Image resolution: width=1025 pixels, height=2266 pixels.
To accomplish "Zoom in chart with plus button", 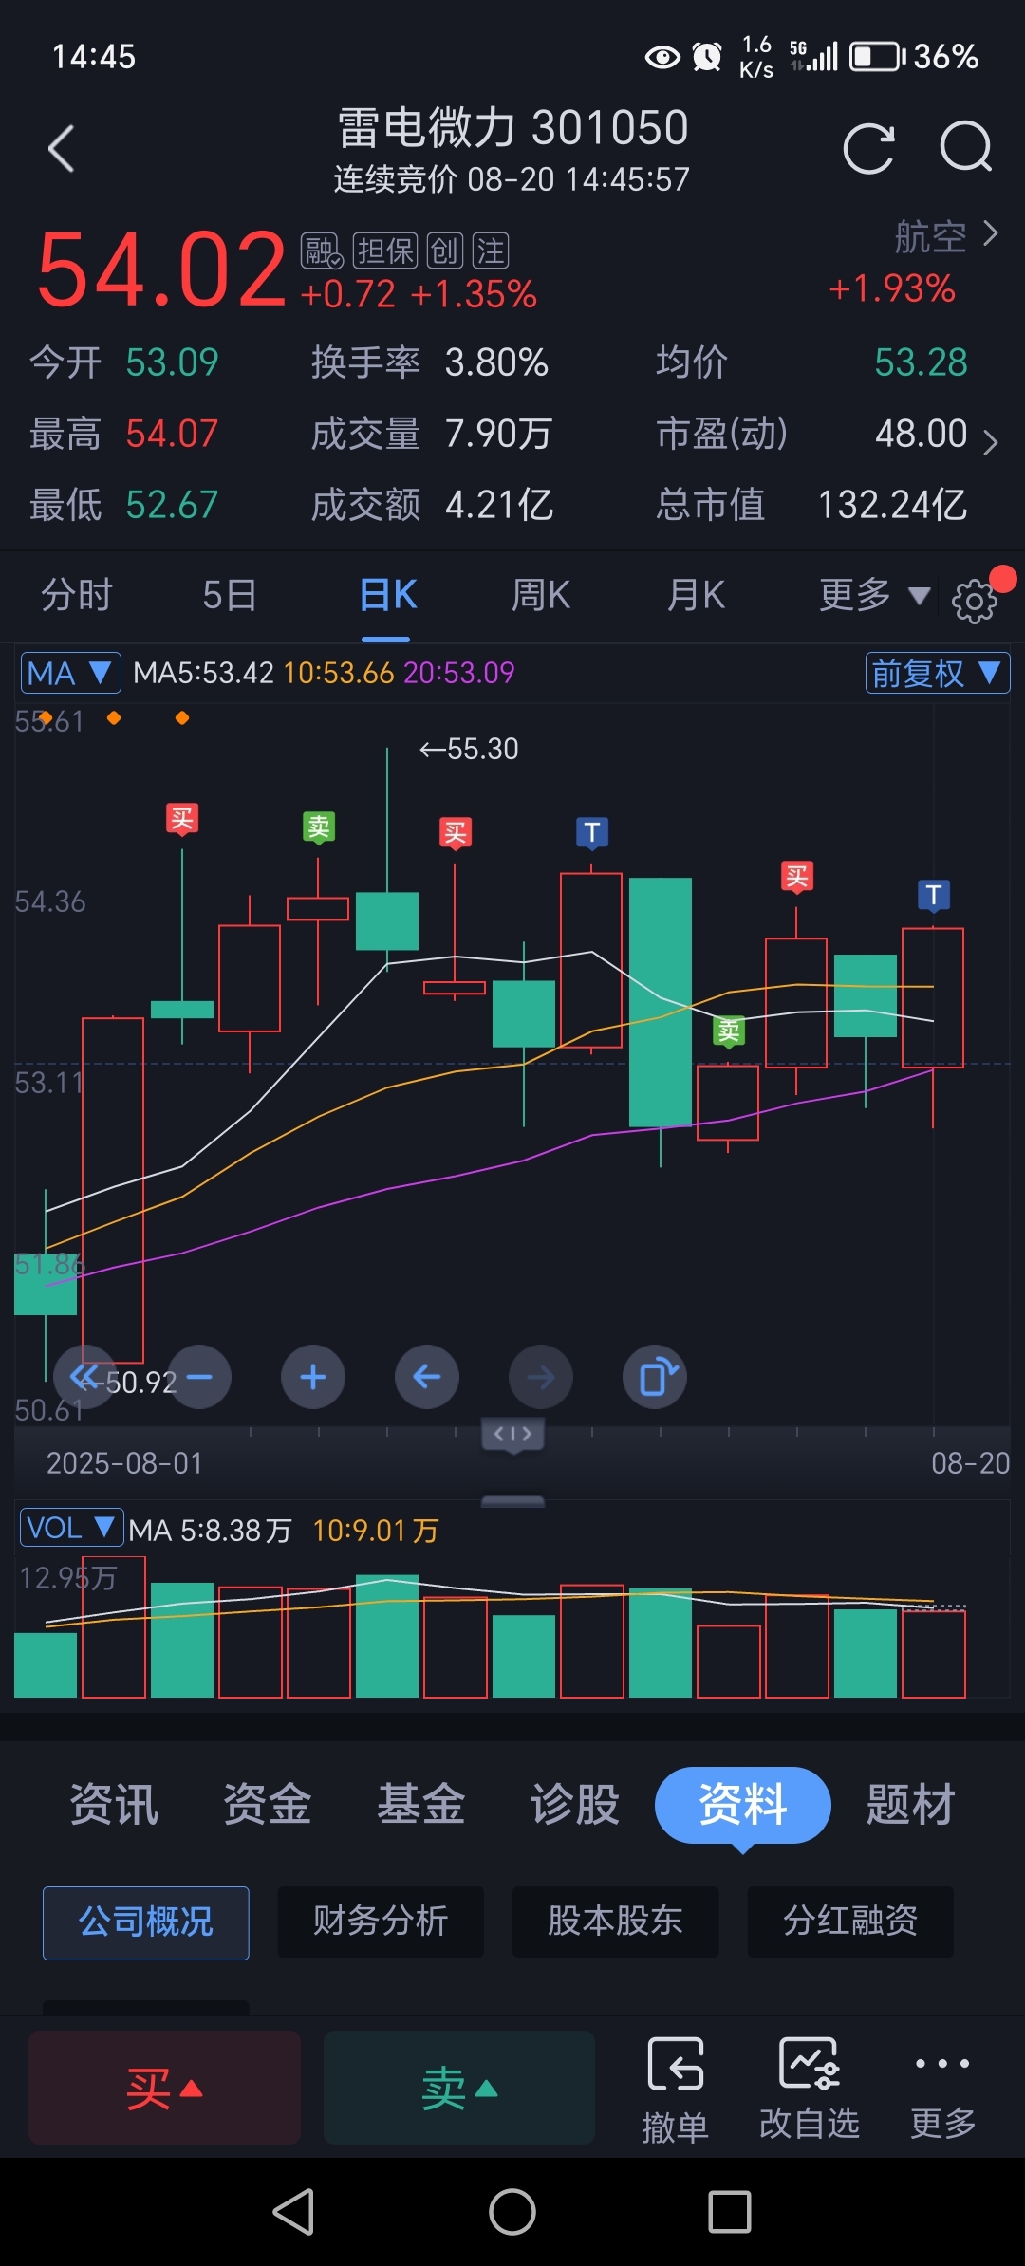I will [313, 1377].
